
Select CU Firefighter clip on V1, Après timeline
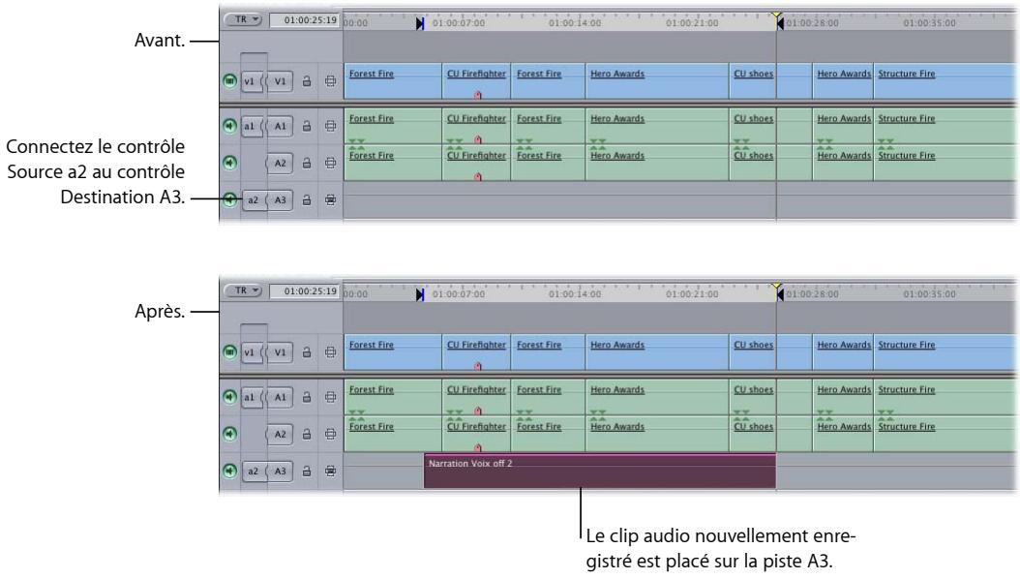pos(476,352)
